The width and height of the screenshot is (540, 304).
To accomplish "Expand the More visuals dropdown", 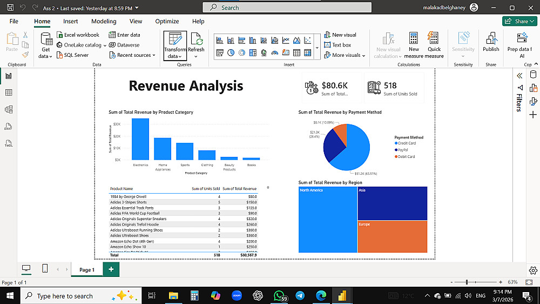I will click(x=363, y=55).
